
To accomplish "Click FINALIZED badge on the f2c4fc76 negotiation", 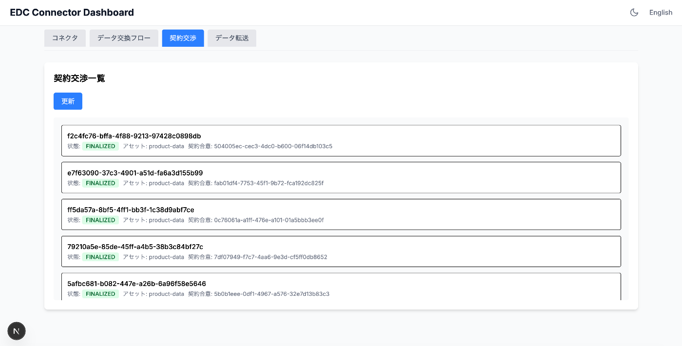I will point(100,146).
